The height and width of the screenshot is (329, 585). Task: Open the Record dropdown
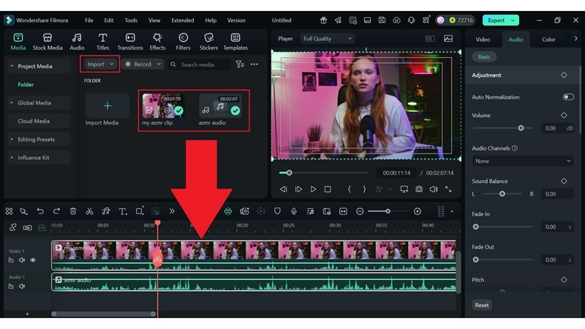[143, 64]
